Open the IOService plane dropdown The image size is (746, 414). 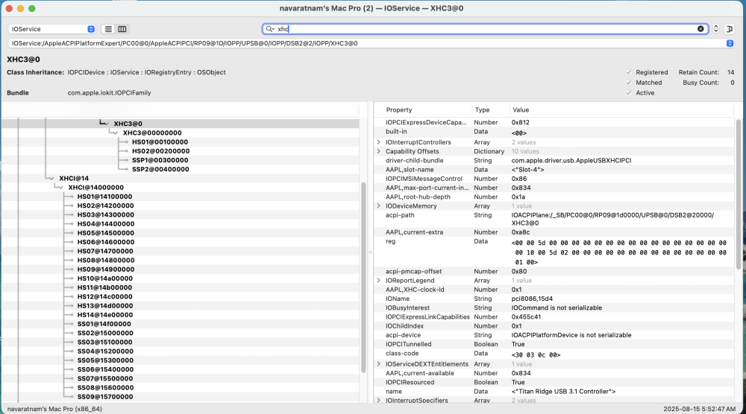click(51, 29)
